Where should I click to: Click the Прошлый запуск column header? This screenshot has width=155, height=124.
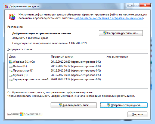click(x=77, y=57)
